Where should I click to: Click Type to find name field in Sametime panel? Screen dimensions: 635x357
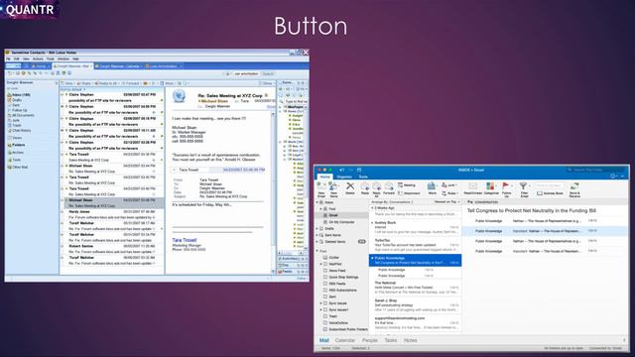point(295,101)
